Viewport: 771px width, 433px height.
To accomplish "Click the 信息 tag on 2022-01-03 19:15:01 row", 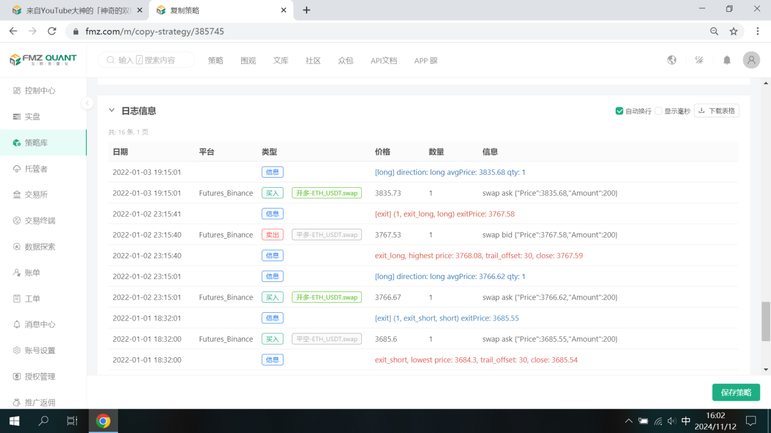I will pyautogui.click(x=272, y=172).
